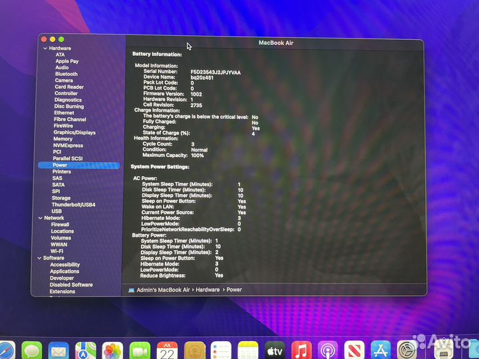Open the News app icon
Screen dimensions: 479x359
[x=355, y=351]
